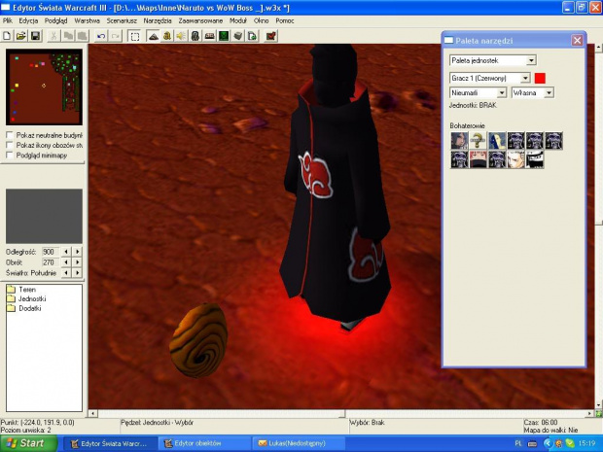The image size is (603, 452).
Task: Click the Obrót value field showing 270
Action: point(51,262)
